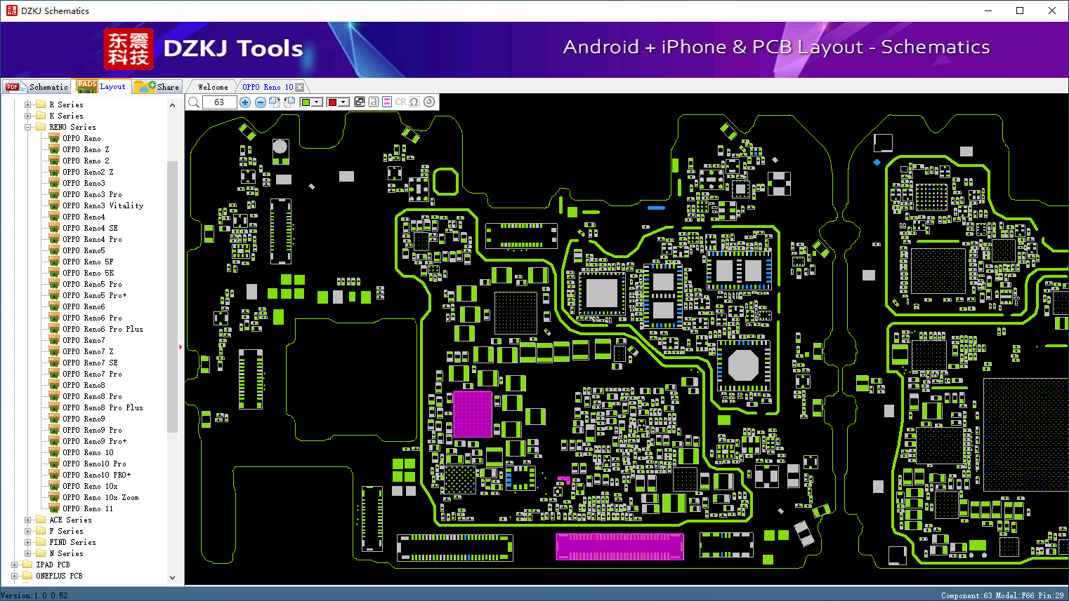This screenshot has height=601, width=1069.
Task: Open OPPO Reno7 SE layout
Action: (x=90, y=363)
